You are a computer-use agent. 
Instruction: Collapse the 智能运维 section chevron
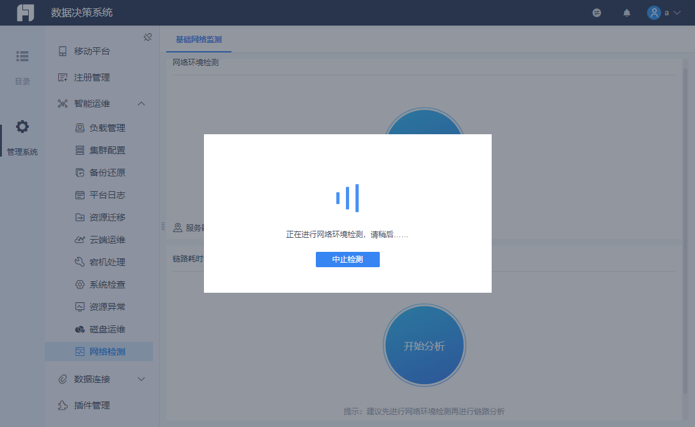pyautogui.click(x=141, y=104)
